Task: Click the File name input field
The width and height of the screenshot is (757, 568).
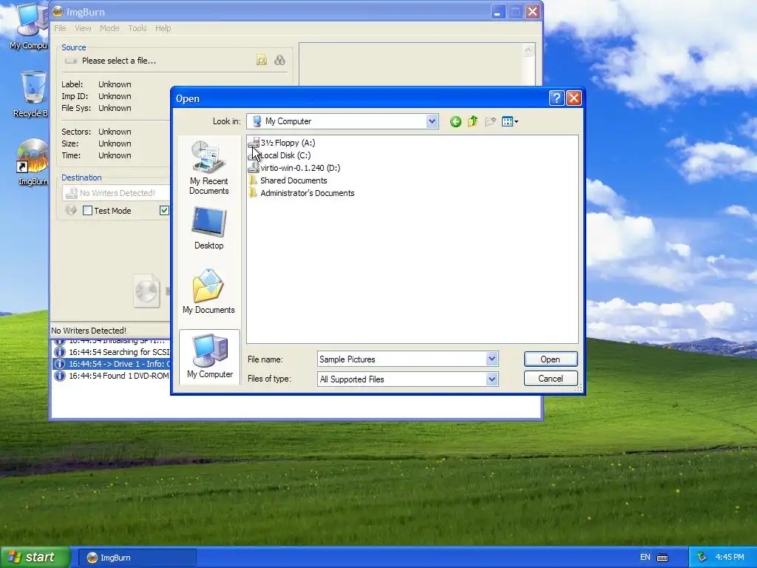Action: [x=401, y=359]
